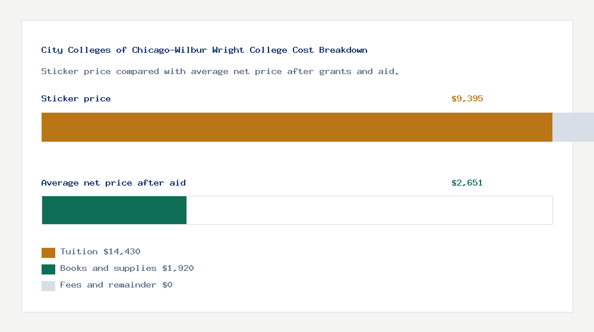Click the right end of the orange bar
Image resolution: width=594 pixels, height=332 pixels.
point(548,127)
